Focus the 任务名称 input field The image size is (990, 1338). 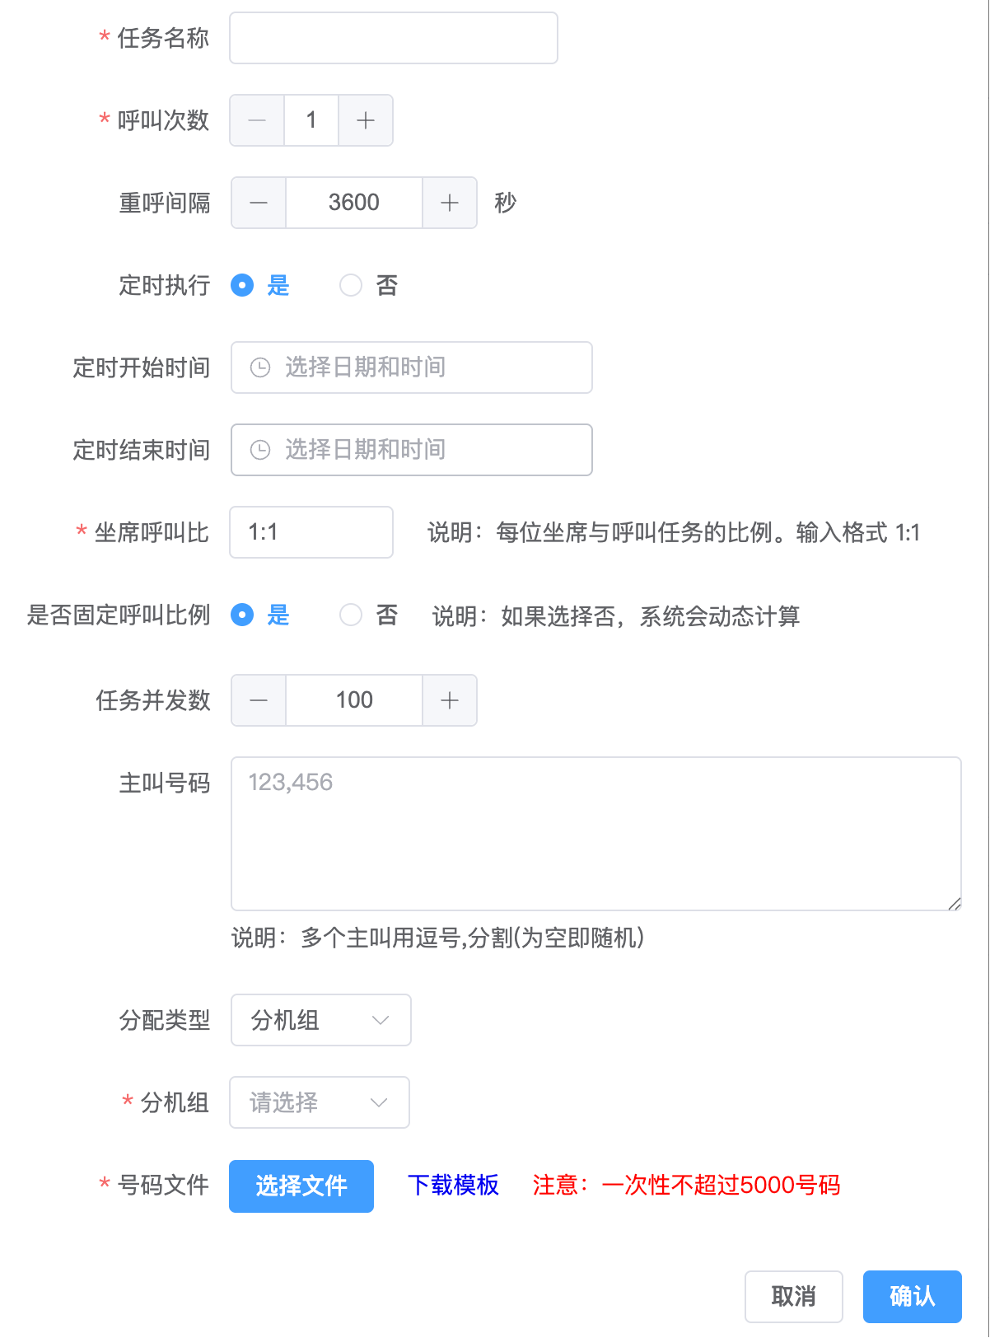pos(394,38)
